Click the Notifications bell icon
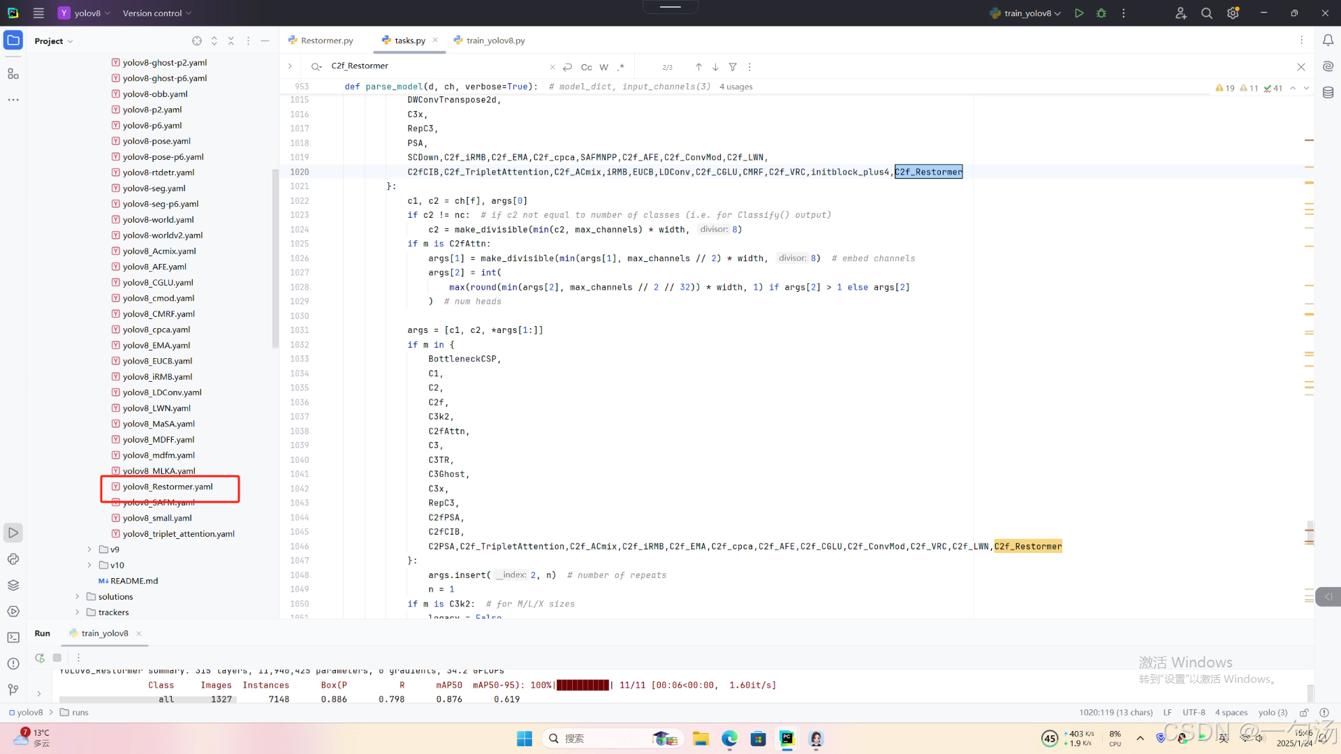Viewport: 1341px width, 754px height. pos(1328,40)
